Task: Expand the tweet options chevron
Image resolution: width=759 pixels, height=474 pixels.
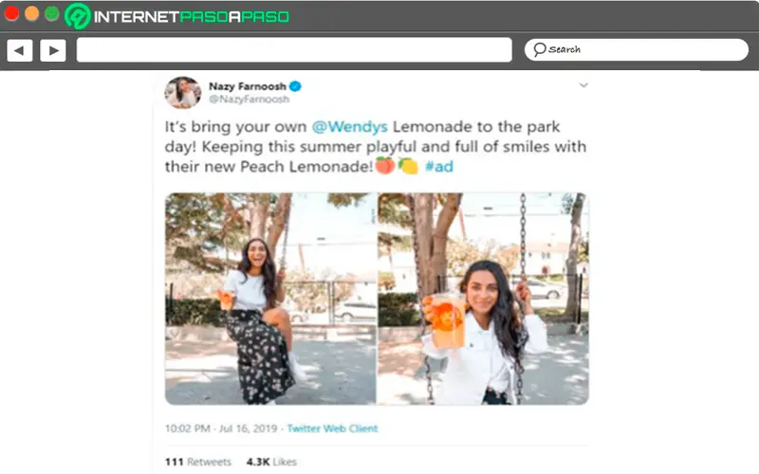Action: pos(583,85)
